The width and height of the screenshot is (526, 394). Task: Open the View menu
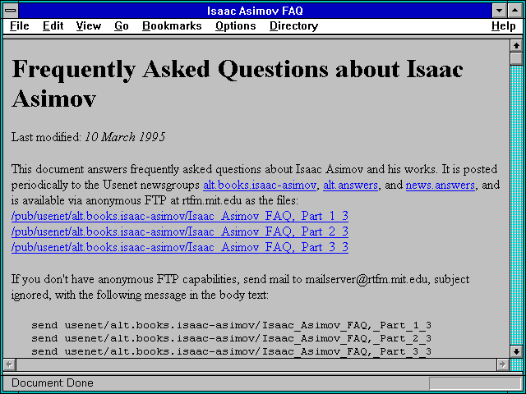pos(89,26)
